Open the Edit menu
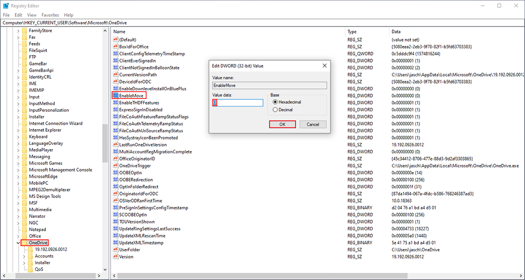Screen dimensions: 525x280 19,15
